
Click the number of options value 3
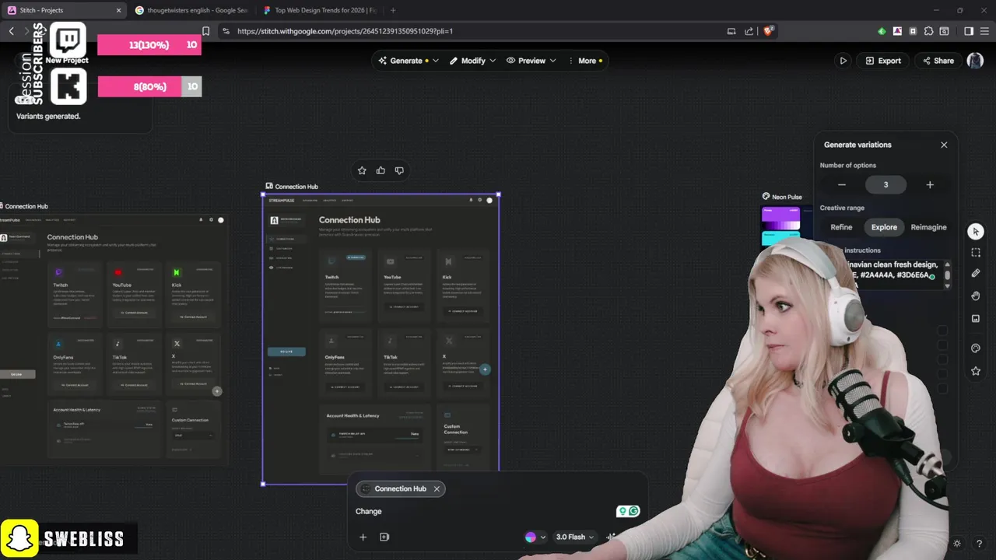[x=886, y=185]
